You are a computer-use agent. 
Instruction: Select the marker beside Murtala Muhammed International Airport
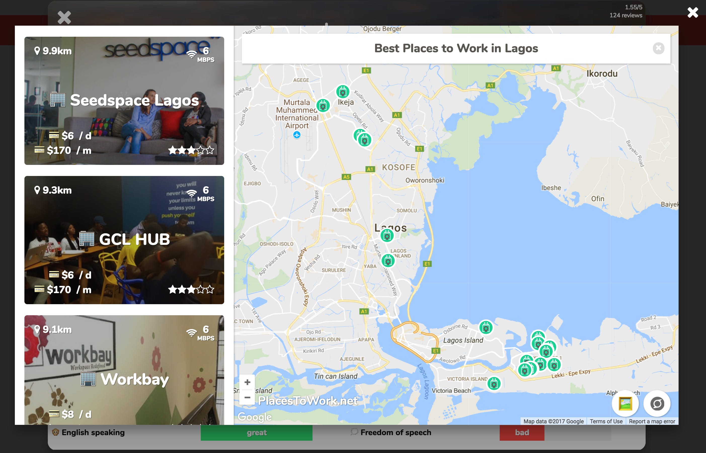[x=323, y=105]
